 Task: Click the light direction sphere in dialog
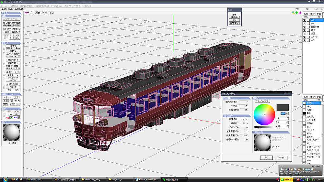(x=262, y=143)
